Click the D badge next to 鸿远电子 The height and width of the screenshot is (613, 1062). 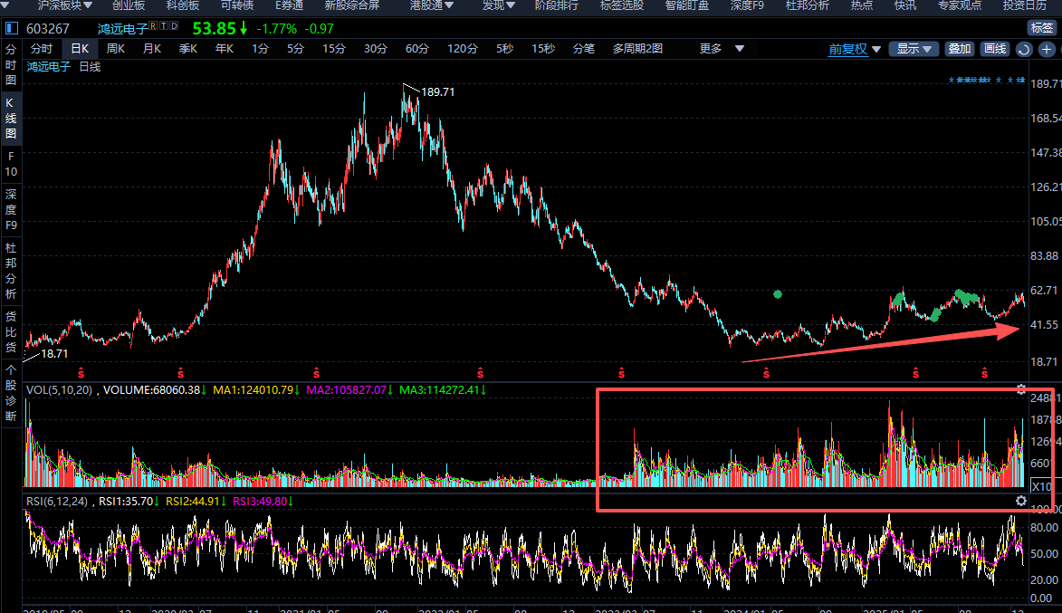[174, 25]
